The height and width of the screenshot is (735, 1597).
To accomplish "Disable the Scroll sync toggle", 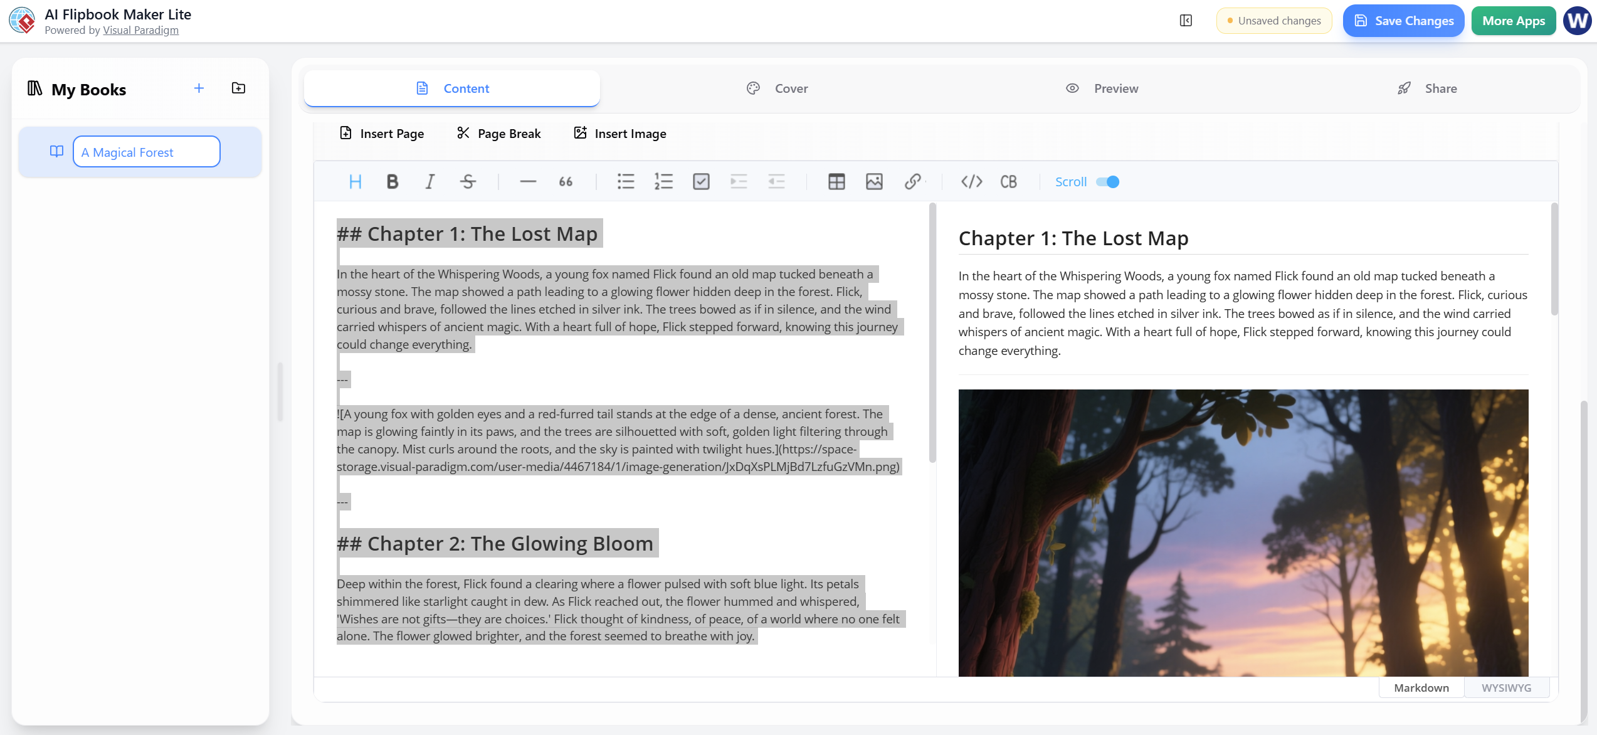I will click(x=1107, y=181).
